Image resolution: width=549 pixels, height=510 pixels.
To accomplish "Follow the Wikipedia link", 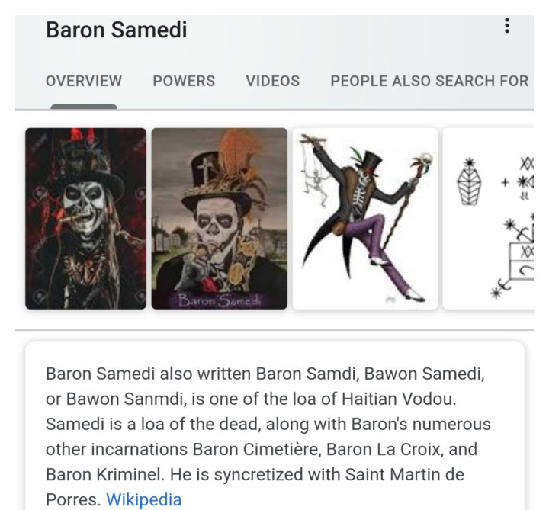I will coord(144,500).
